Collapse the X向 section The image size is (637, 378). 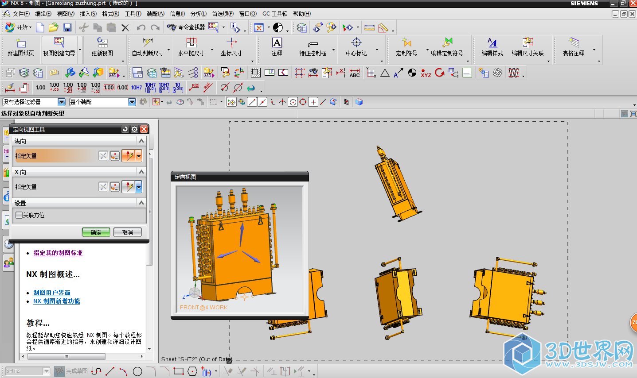point(141,172)
